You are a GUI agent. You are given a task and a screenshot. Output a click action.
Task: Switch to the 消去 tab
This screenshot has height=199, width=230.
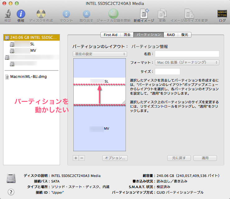(x=127, y=35)
